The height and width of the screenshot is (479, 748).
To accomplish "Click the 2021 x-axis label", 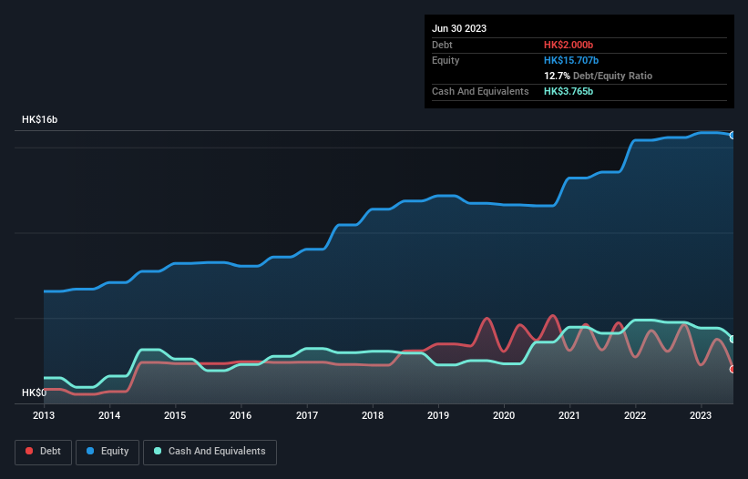I will (x=569, y=415).
